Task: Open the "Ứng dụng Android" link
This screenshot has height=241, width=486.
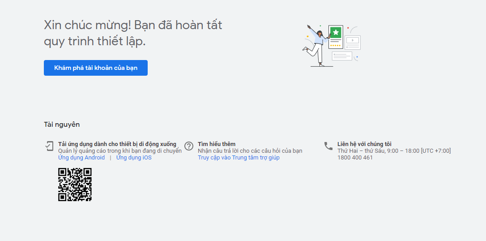Action: (x=81, y=158)
